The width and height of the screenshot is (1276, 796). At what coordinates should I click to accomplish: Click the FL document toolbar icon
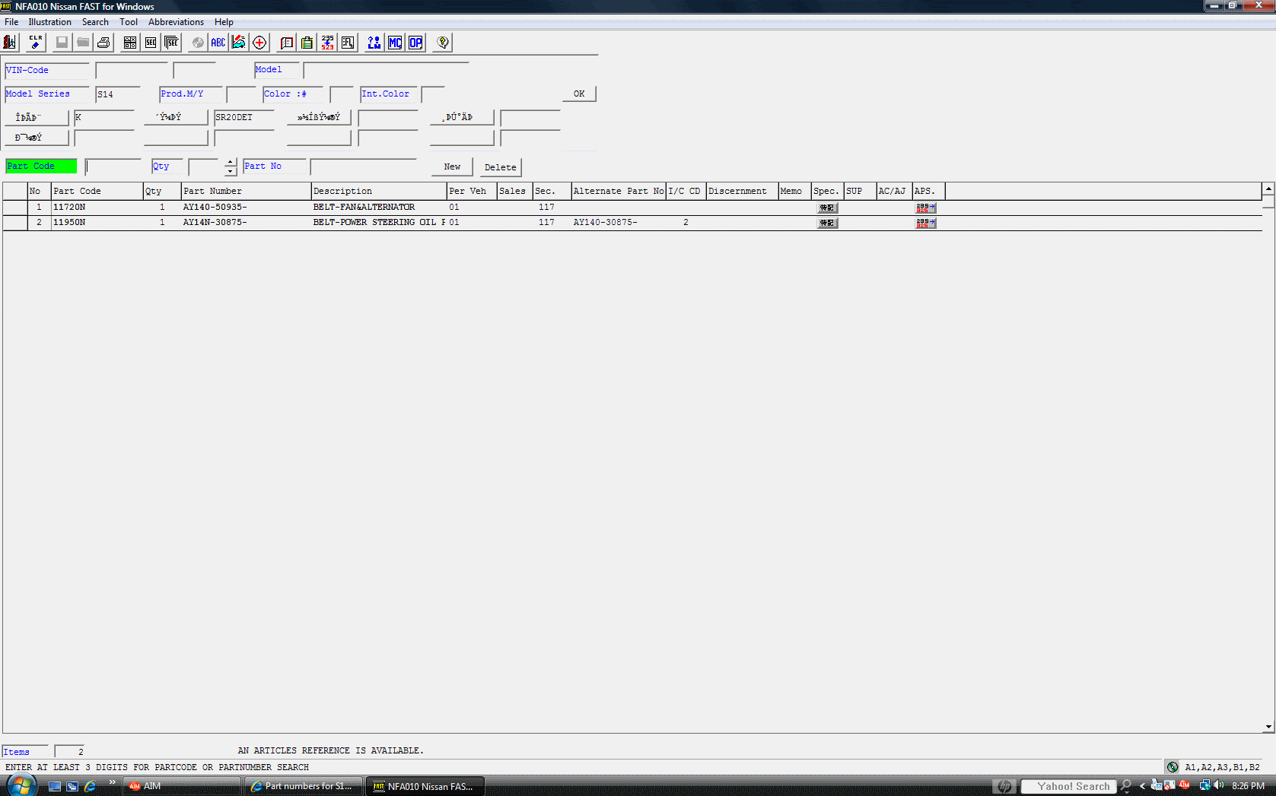pyautogui.click(x=348, y=43)
